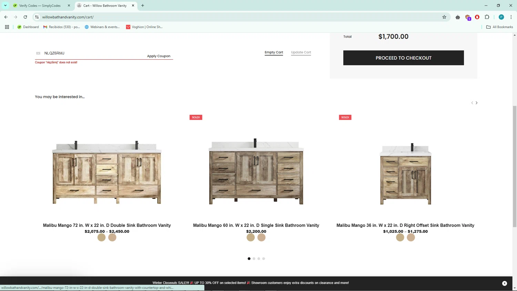Open Malibu Mango 36 in. Right Offset product title
Screen dimensions: 517x291
(x=405, y=225)
